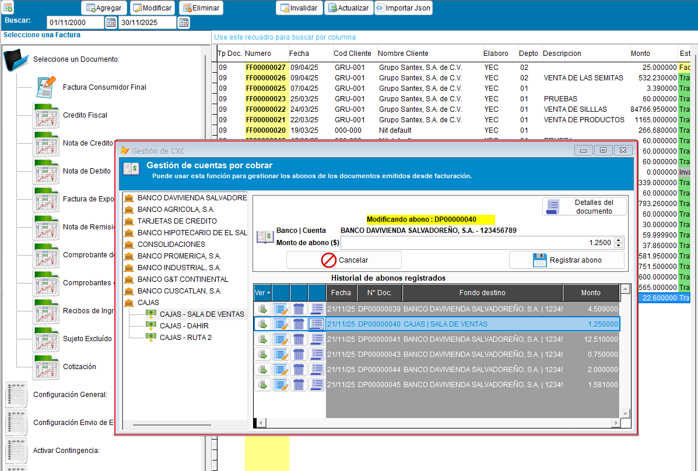698x471 pixels.
Task: Click Importar Json in the toolbar
Action: coord(404,8)
